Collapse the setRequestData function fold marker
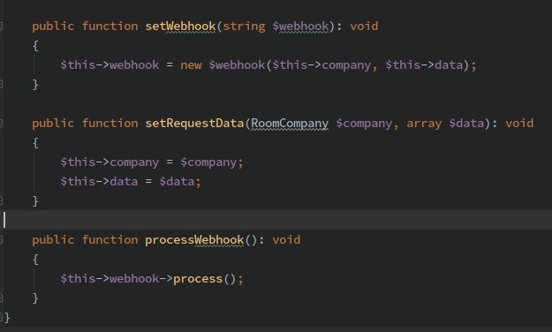552x332 pixels. tap(1, 124)
